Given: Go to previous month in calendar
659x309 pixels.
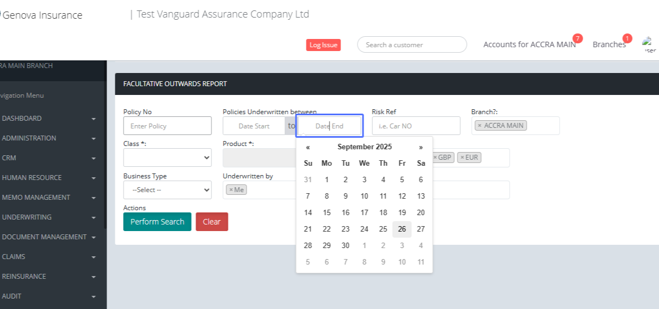Looking at the screenshot, I should pos(308,147).
